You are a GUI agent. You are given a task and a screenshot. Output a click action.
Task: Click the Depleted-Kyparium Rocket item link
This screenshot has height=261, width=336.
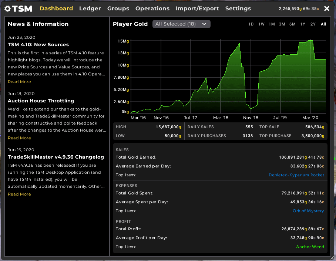[x=296, y=175]
